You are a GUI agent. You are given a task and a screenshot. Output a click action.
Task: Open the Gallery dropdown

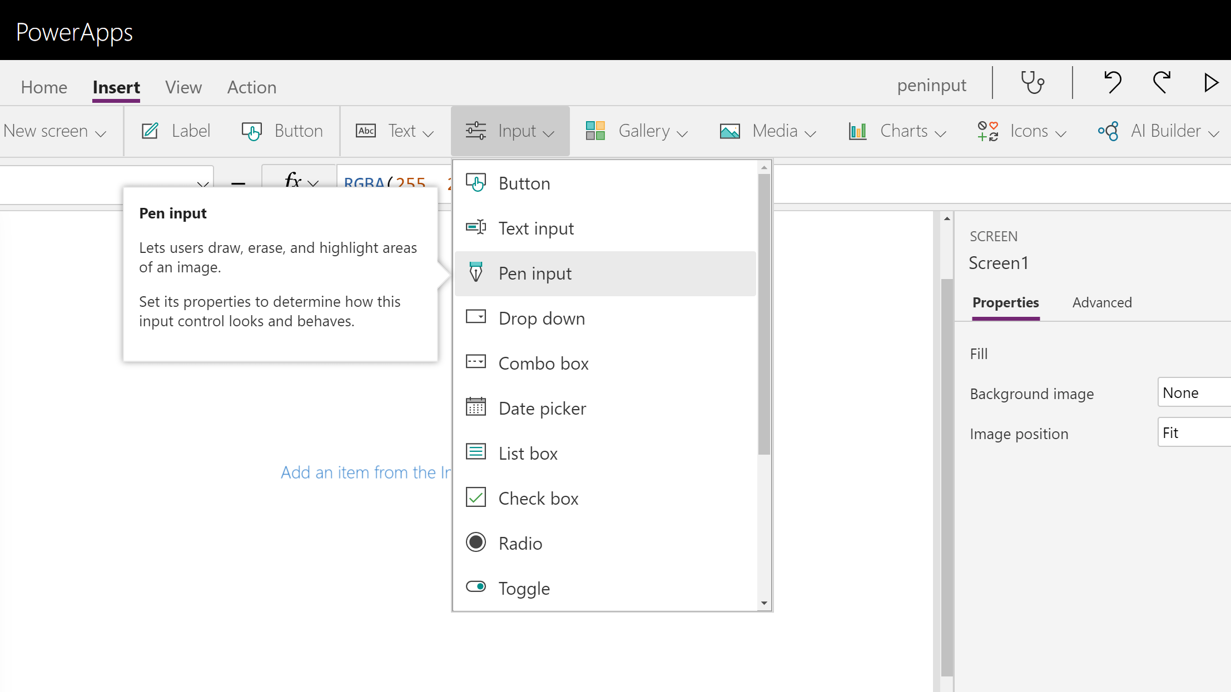coord(636,131)
